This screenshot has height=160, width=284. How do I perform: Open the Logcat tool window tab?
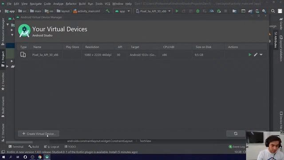(x=52, y=147)
